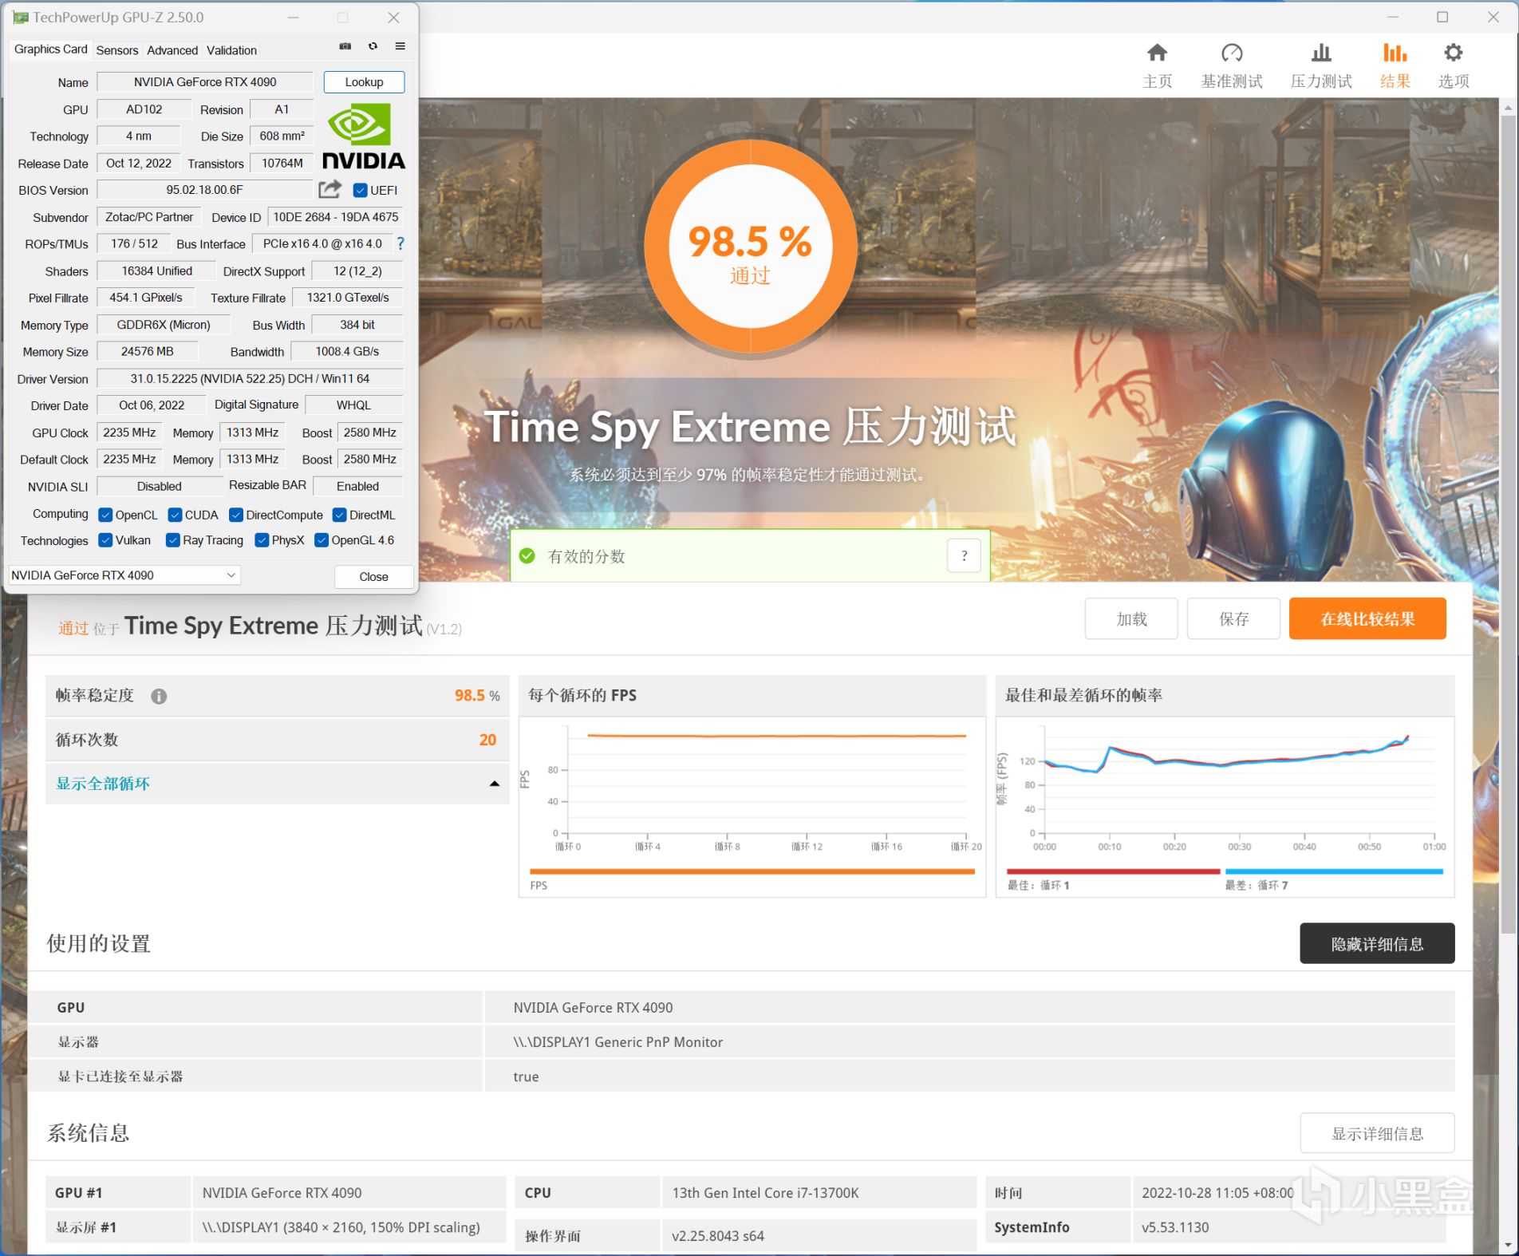Click the 最佳和最差循环的帧率 chart
This screenshot has height=1256, width=1519.
(x=1225, y=806)
